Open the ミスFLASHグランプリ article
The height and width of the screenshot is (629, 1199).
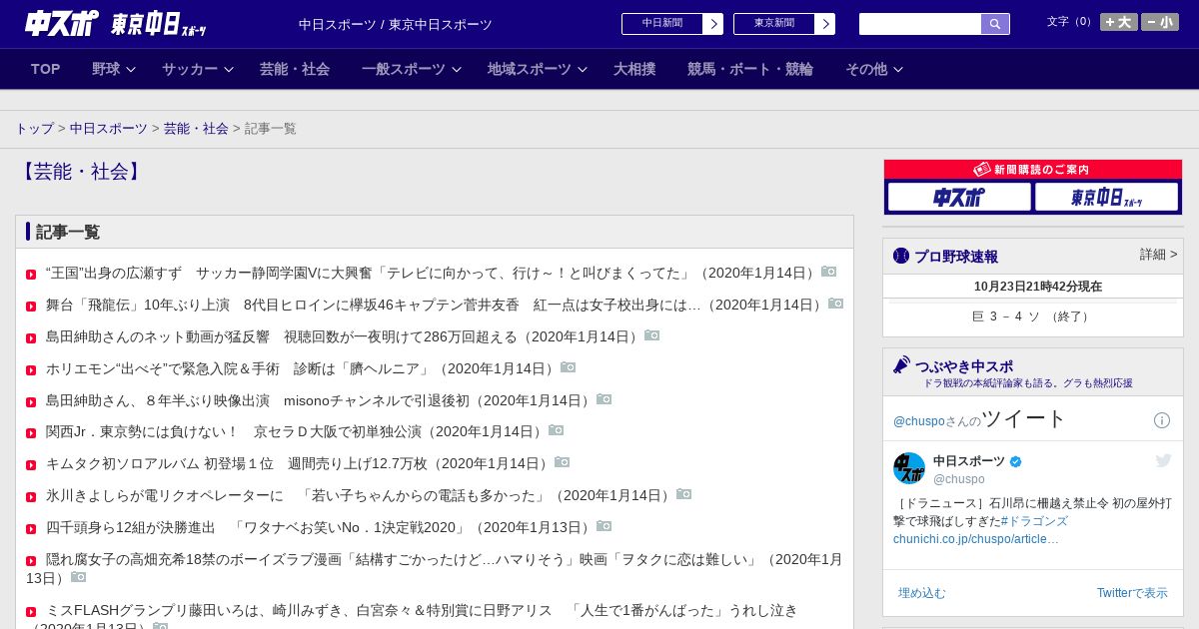point(412,618)
